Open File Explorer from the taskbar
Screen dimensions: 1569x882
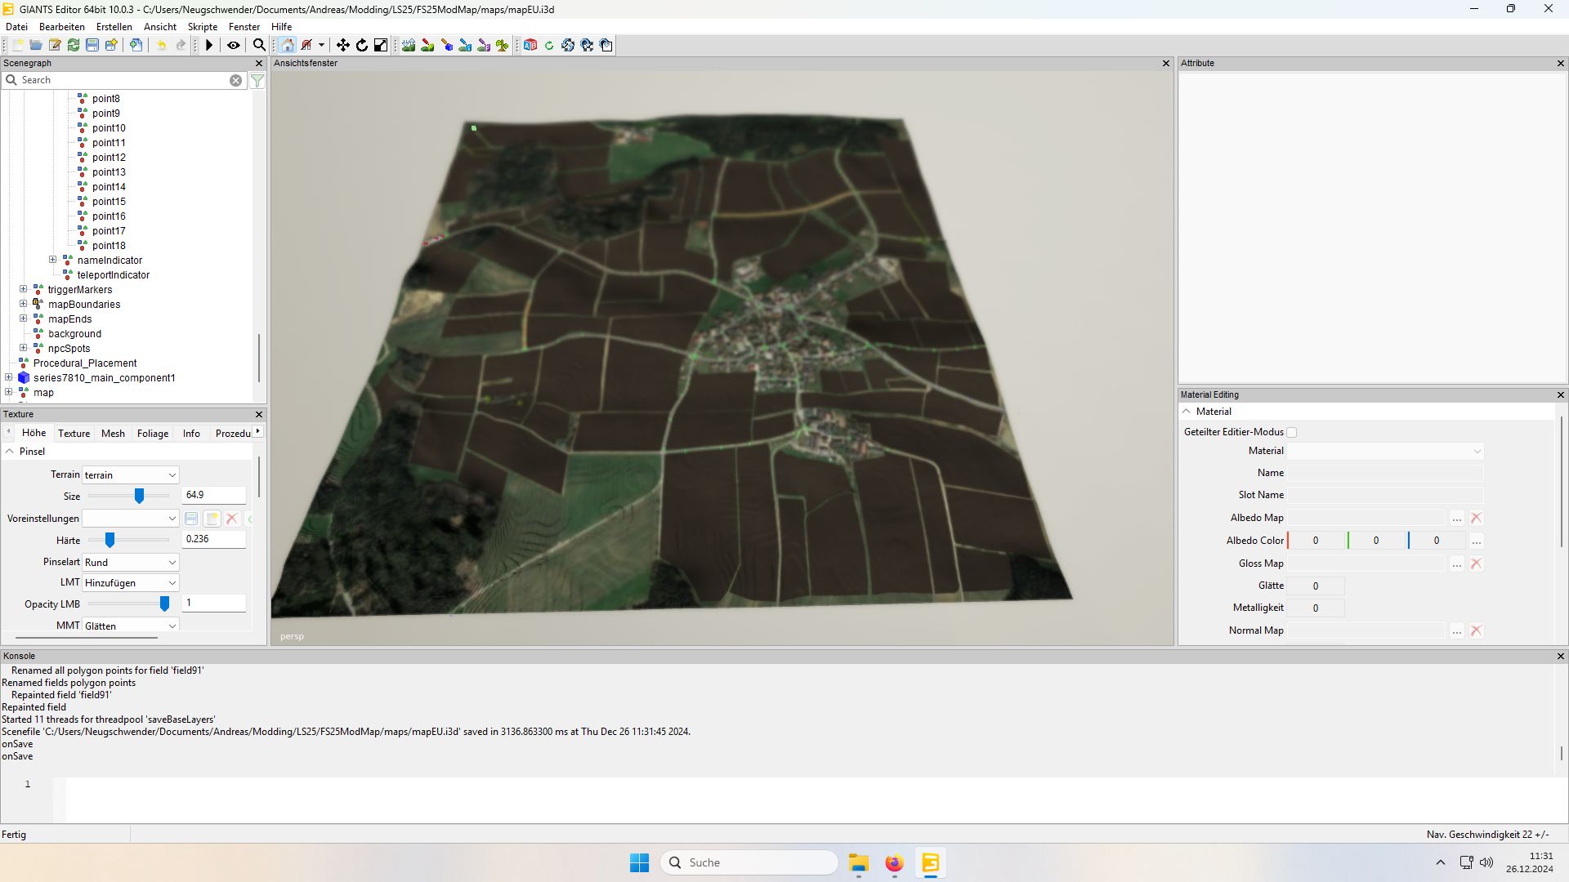[858, 862]
